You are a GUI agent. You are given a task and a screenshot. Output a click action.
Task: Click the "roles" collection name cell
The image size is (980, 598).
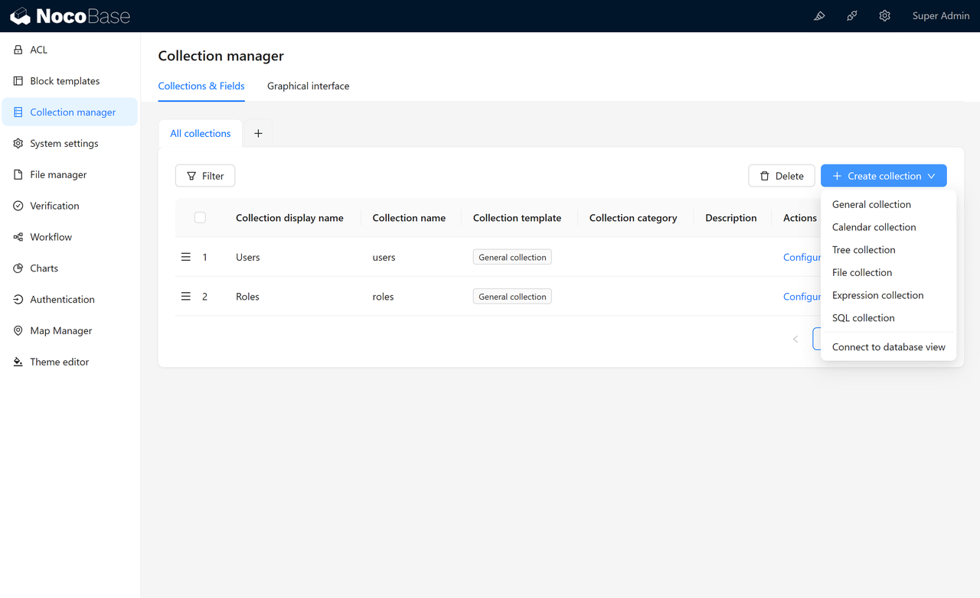click(383, 297)
